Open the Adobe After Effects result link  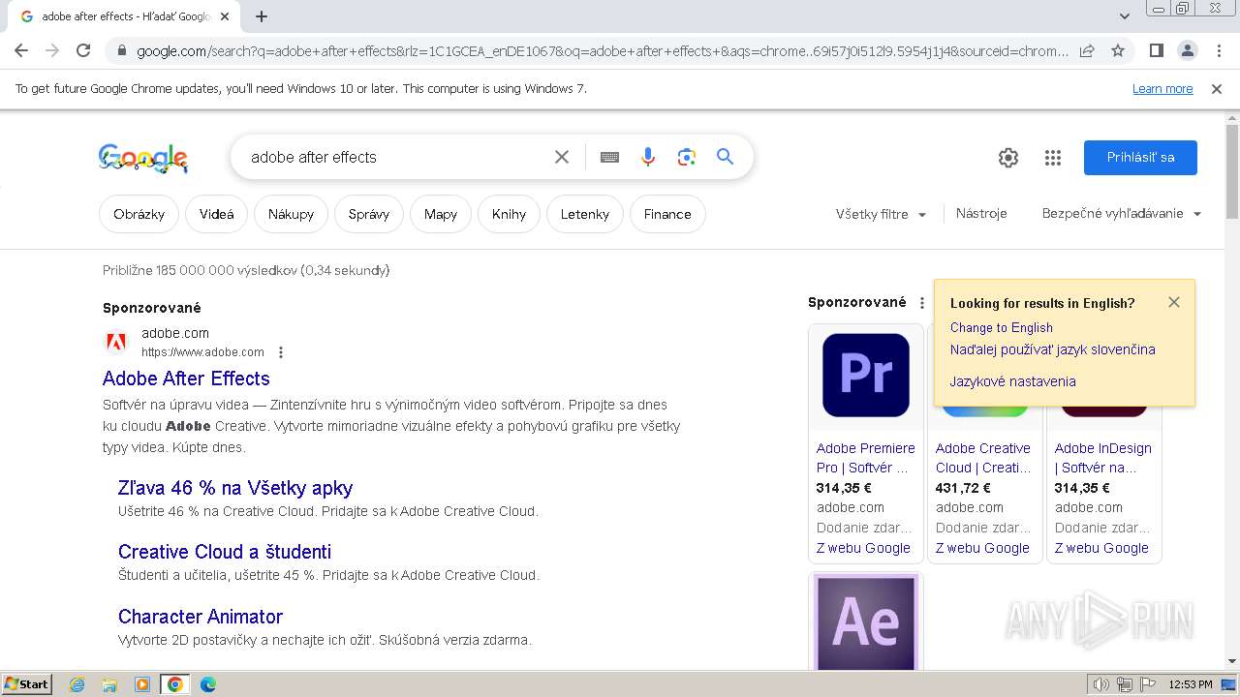pyautogui.click(x=186, y=379)
